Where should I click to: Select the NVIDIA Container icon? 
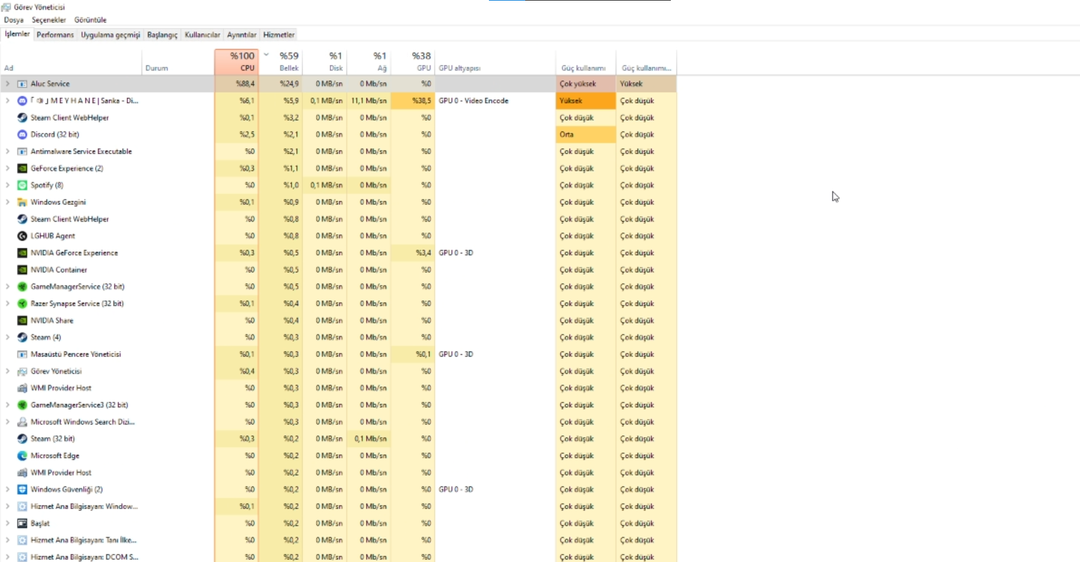(x=22, y=270)
